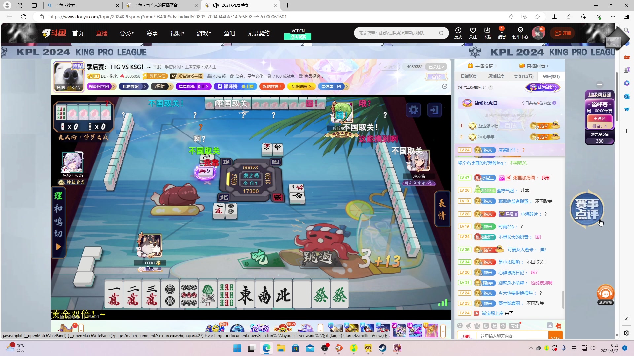This screenshot has height=356, width=634.
Task: Open 鱼吧 in Douyu navigation
Action: tap(229, 33)
